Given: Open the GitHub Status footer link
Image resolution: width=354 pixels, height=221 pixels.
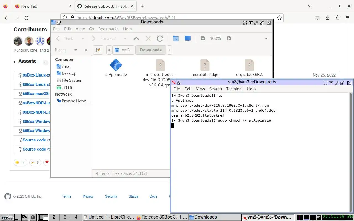Looking at the screenshot, I should (133, 196).
